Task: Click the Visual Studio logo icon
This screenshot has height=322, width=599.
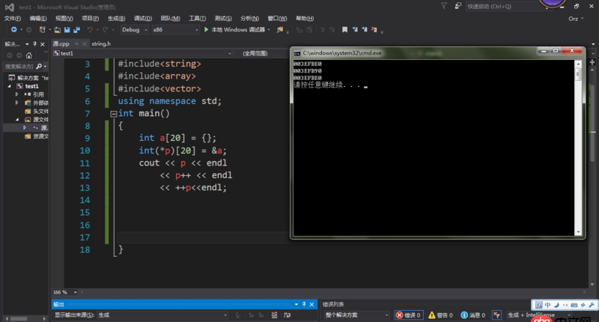Action: 10,7
